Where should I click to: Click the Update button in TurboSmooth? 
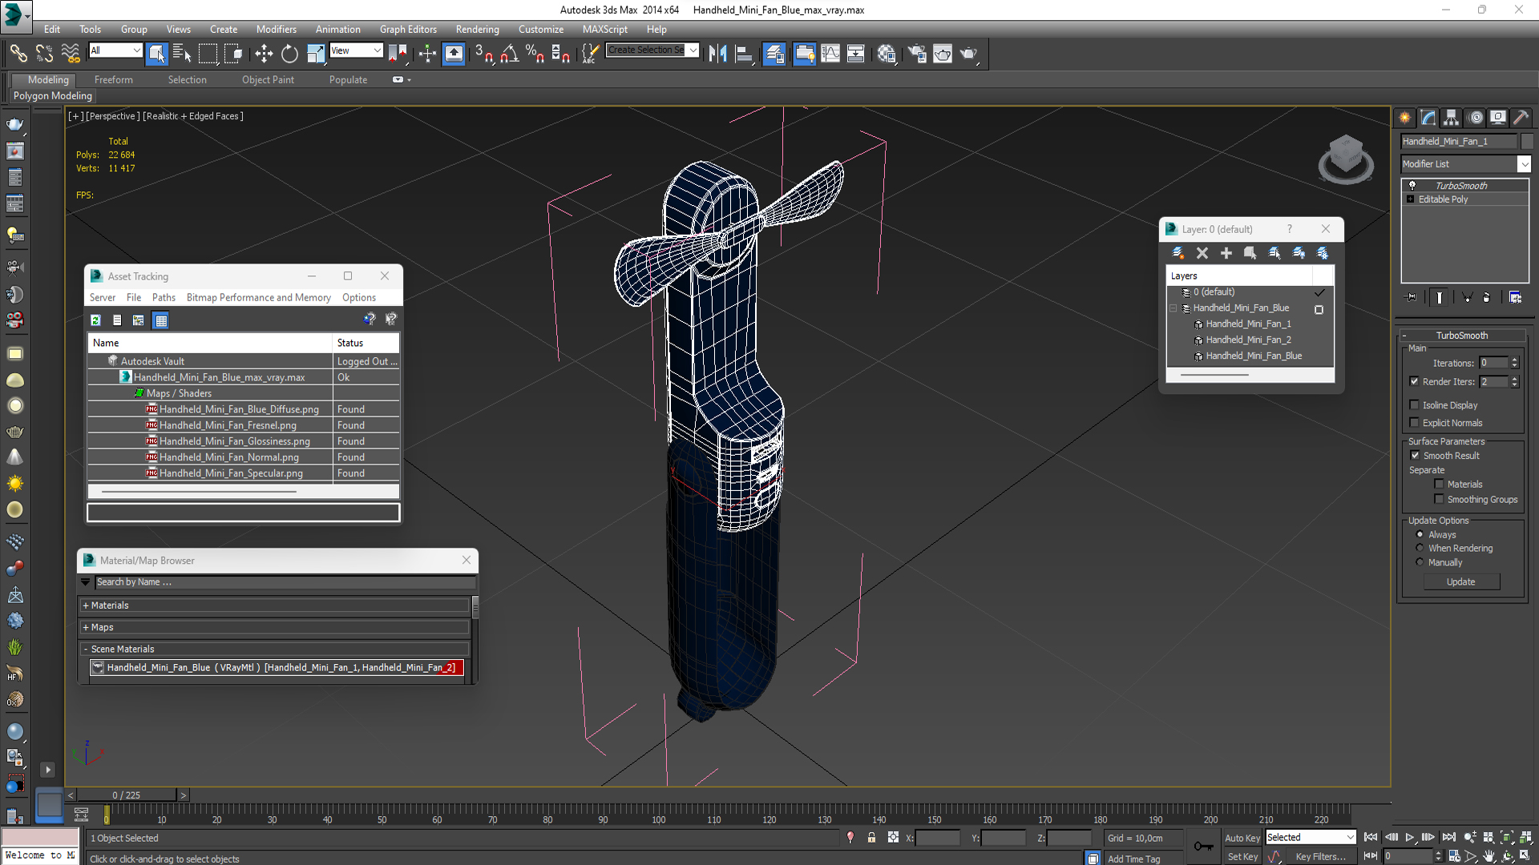[x=1460, y=581]
